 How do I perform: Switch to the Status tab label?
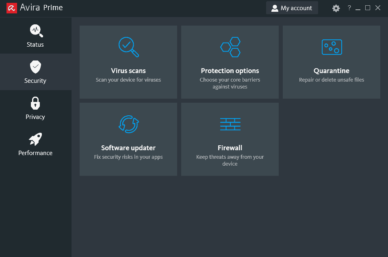[35, 45]
